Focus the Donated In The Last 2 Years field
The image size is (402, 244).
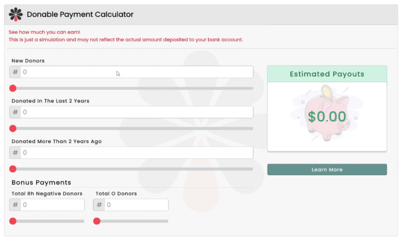point(136,112)
